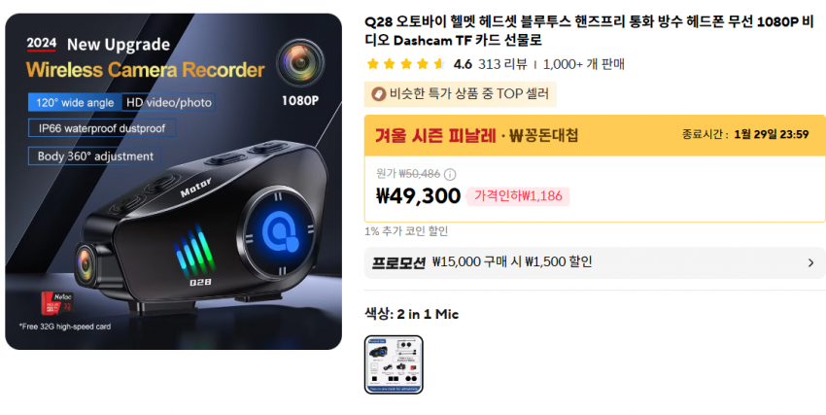
Task: Open the 겨울 시즌 피날레 sale banner
Action: coord(595,135)
